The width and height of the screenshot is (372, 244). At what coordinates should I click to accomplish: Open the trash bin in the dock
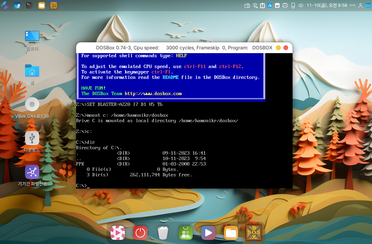(x=163, y=233)
